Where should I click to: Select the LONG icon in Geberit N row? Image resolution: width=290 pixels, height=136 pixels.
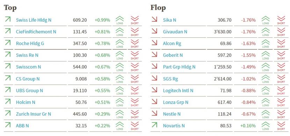pyautogui.click(x=266, y=55)
